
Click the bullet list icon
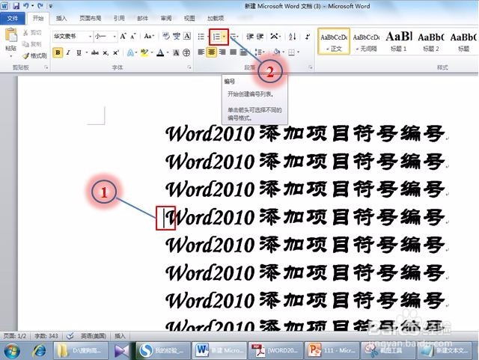(201, 37)
